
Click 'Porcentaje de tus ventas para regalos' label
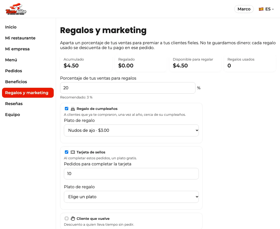coord(98,78)
